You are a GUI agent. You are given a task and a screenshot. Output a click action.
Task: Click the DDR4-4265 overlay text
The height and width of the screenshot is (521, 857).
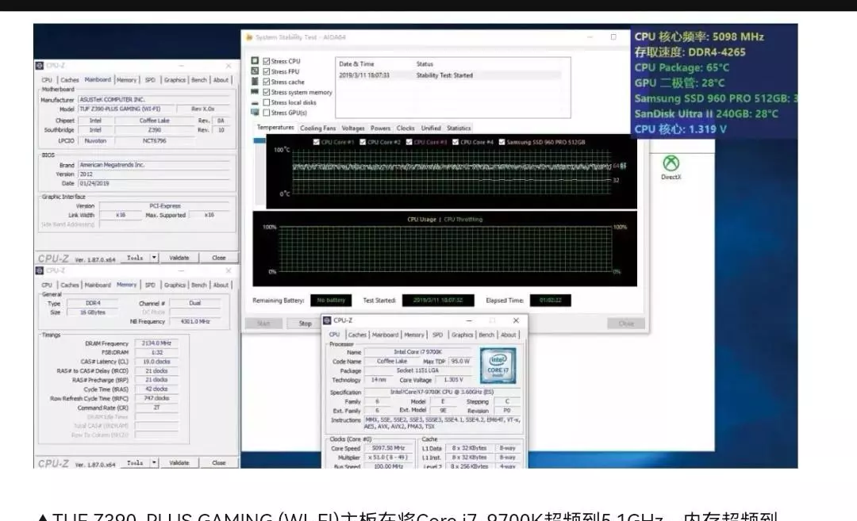coord(717,52)
